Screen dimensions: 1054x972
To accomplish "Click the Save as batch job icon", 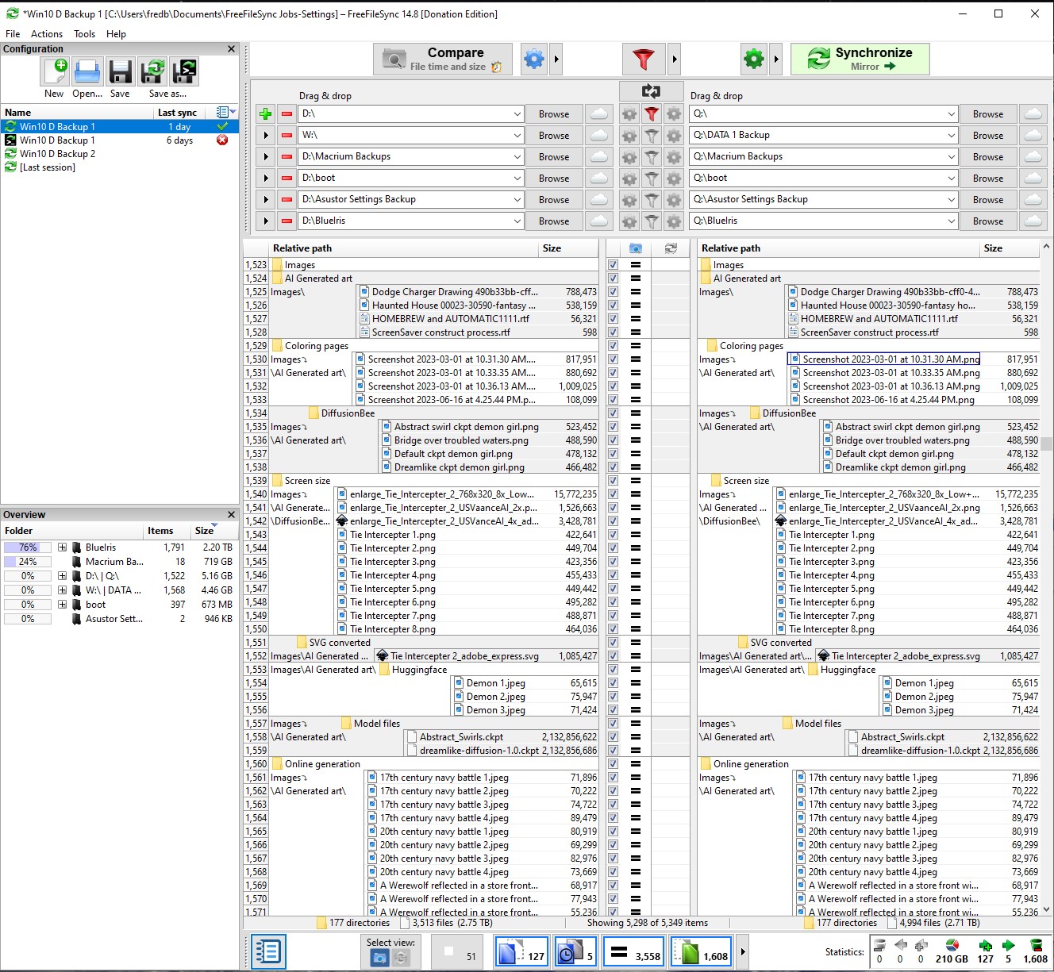I will pyautogui.click(x=184, y=72).
